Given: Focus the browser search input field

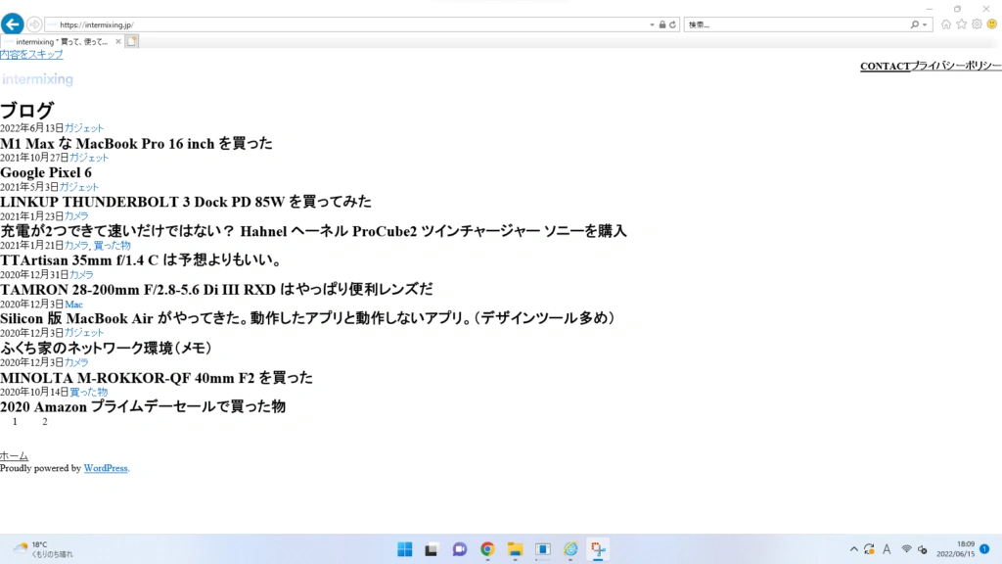Looking at the screenshot, I should tap(797, 24).
